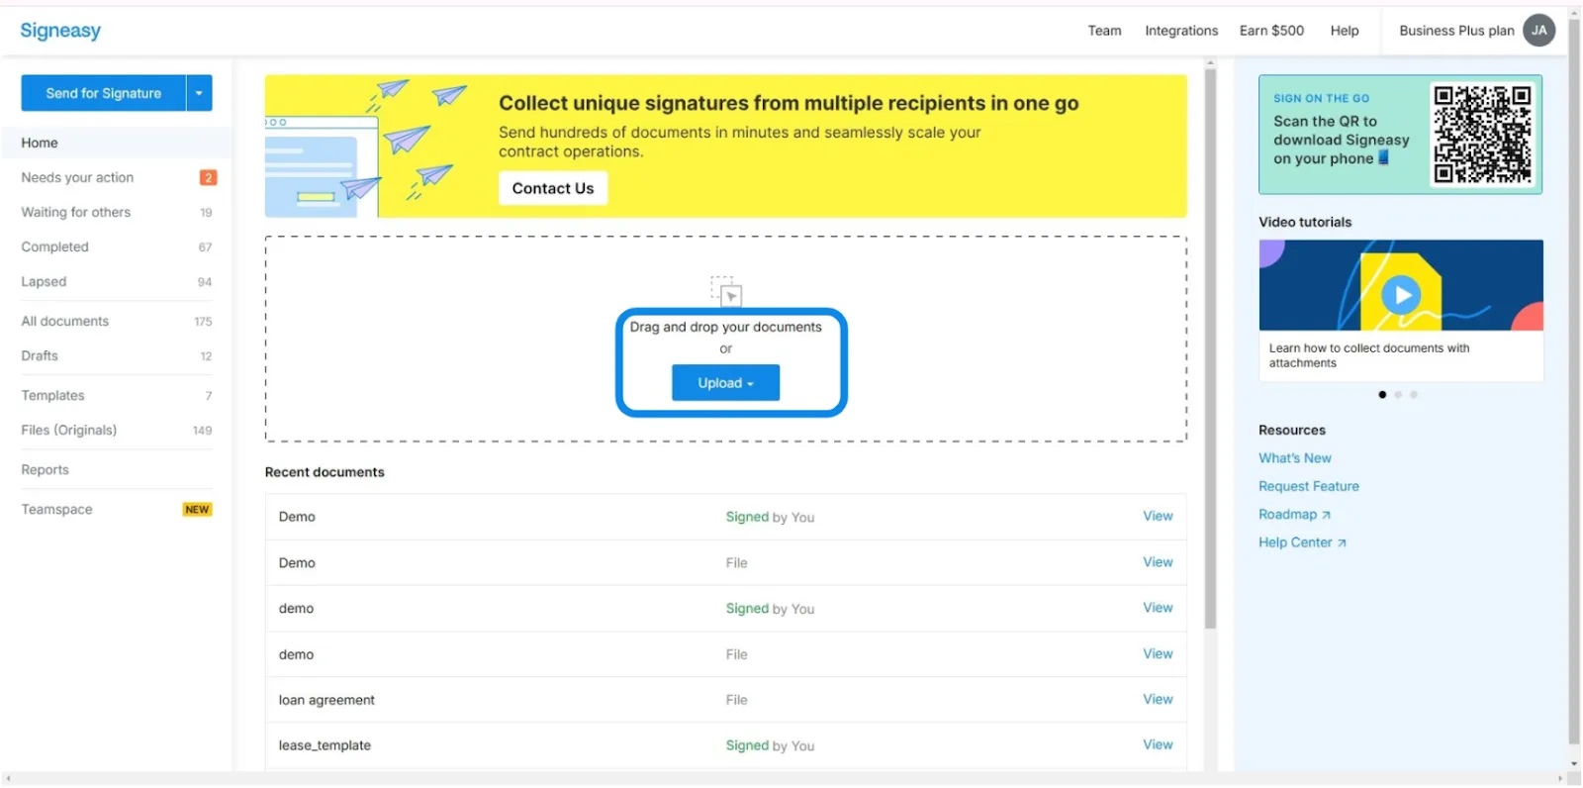Click 'Scan the QR to download Signeasy' text
Image resolution: width=1583 pixels, height=788 pixels.
pyautogui.click(x=1341, y=141)
